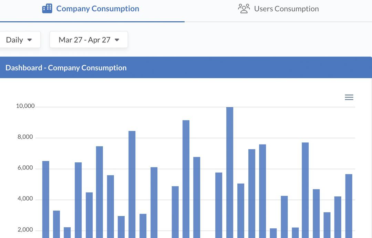Click the last bar at the chart's right edge

tap(349, 206)
